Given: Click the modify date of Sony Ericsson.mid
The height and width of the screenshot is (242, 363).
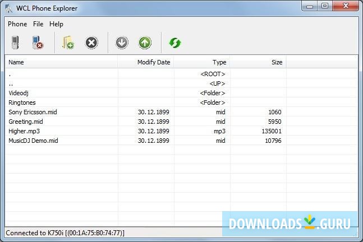Looking at the screenshot, I should coord(154,112).
